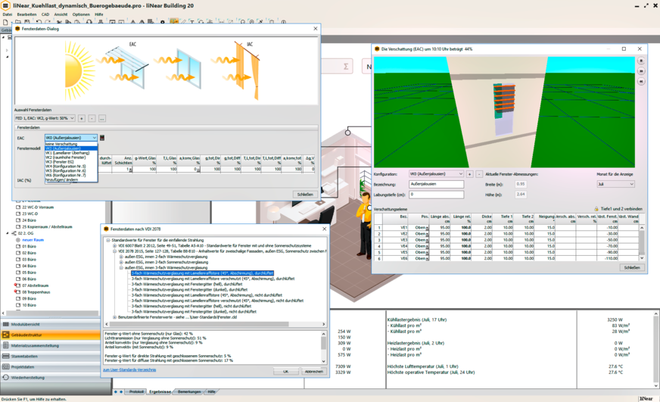
Task: Click the Materialzusammenstellung sidebar icon
Action: pyautogui.click(x=6, y=345)
